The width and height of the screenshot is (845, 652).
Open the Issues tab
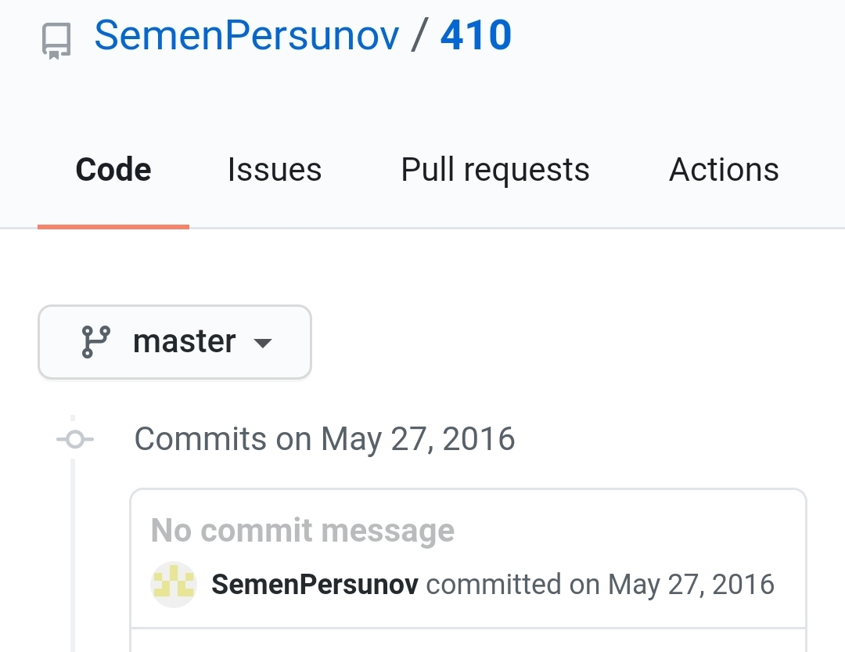(275, 170)
